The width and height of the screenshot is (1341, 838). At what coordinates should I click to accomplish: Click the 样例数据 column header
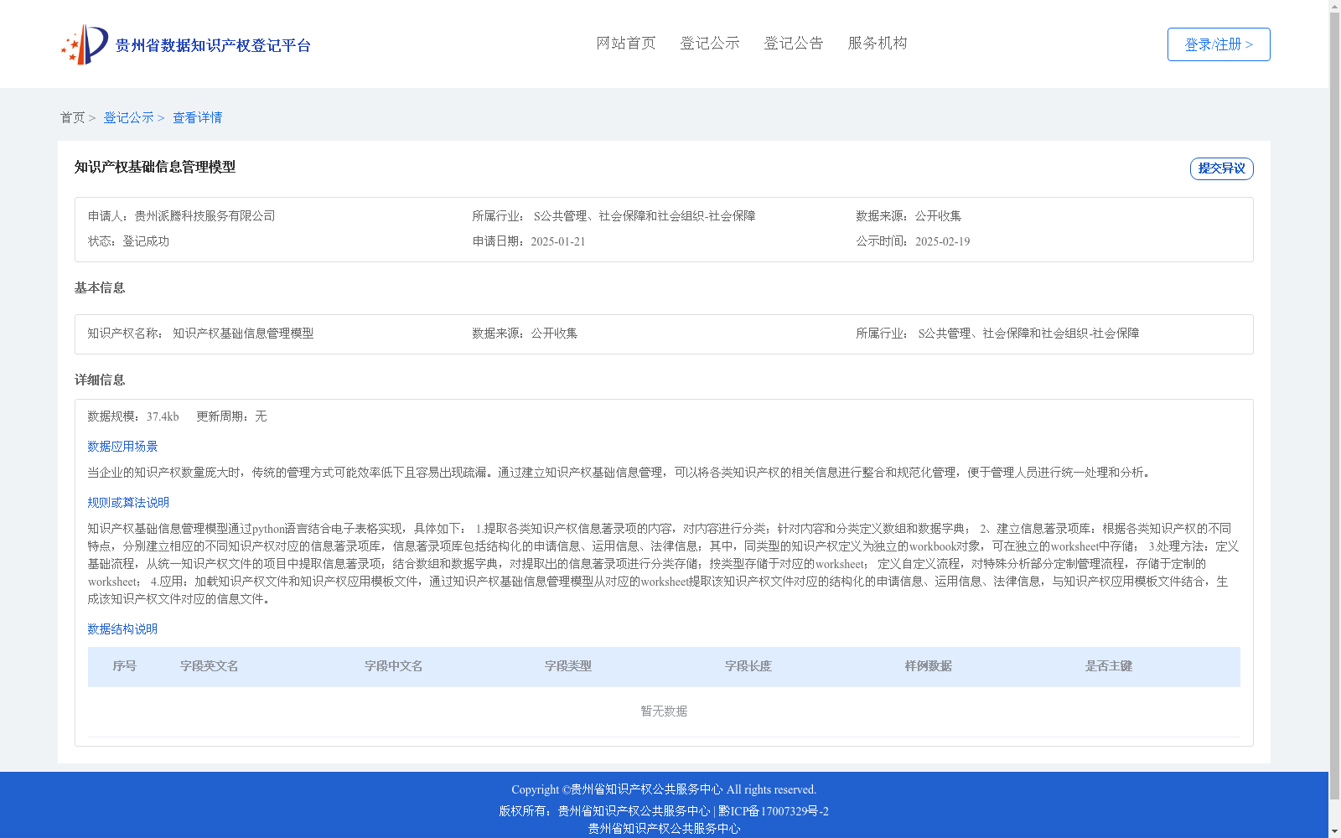[929, 666]
